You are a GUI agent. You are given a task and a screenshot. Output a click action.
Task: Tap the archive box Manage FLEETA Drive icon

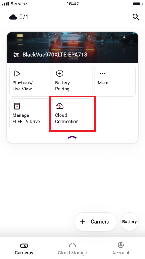tap(17, 106)
